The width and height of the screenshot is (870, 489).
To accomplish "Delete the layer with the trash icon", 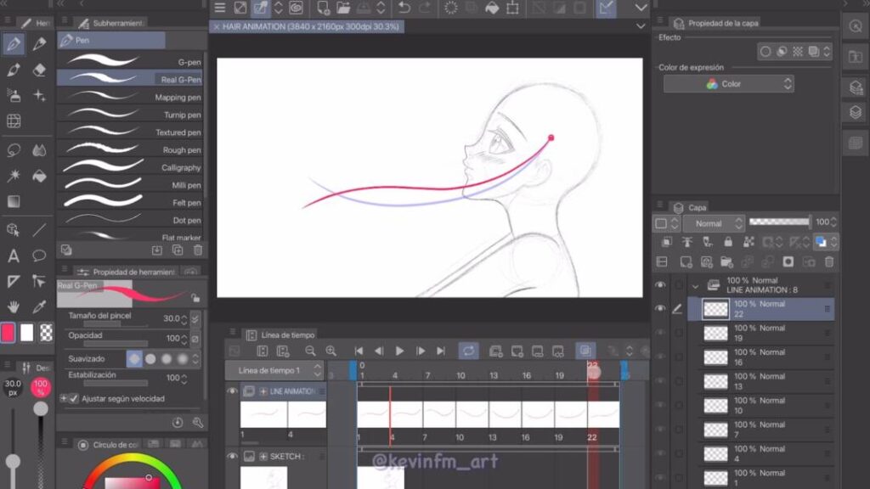I will [x=829, y=261].
